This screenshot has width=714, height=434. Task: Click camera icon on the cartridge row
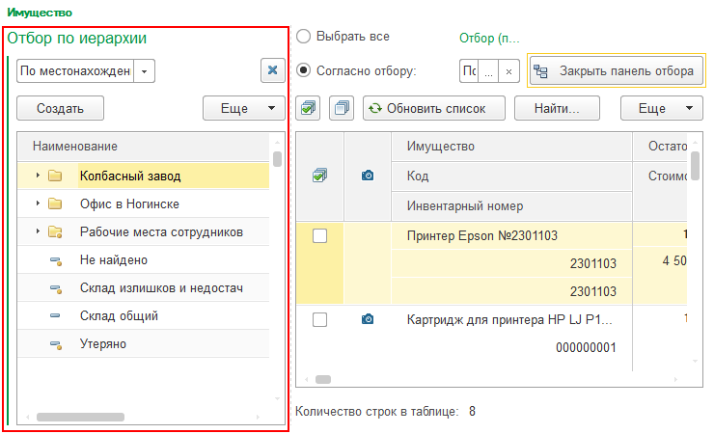(367, 319)
